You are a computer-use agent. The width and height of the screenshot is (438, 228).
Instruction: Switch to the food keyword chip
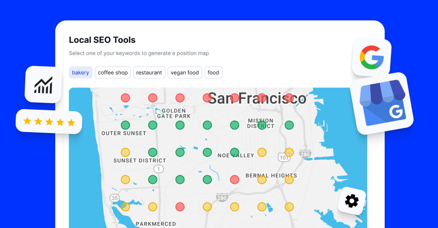[x=213, y=73]
